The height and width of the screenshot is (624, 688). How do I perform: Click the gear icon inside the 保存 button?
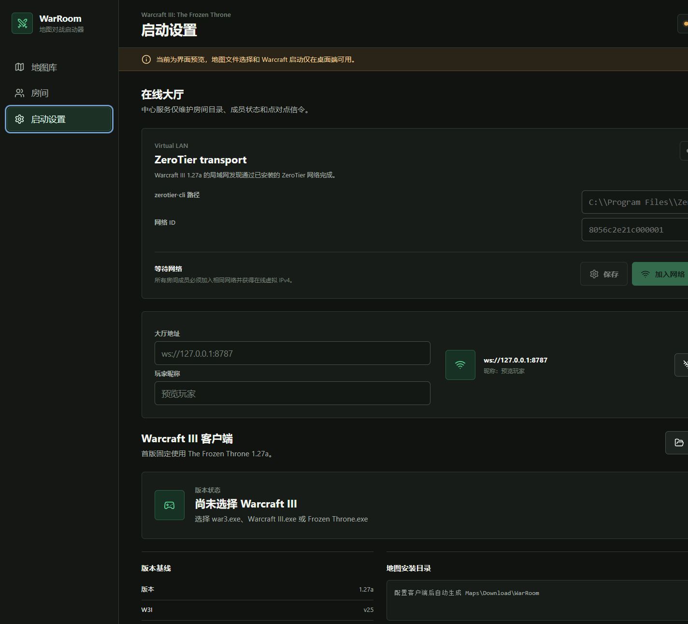pyautogui.click(x=594, y=274)
